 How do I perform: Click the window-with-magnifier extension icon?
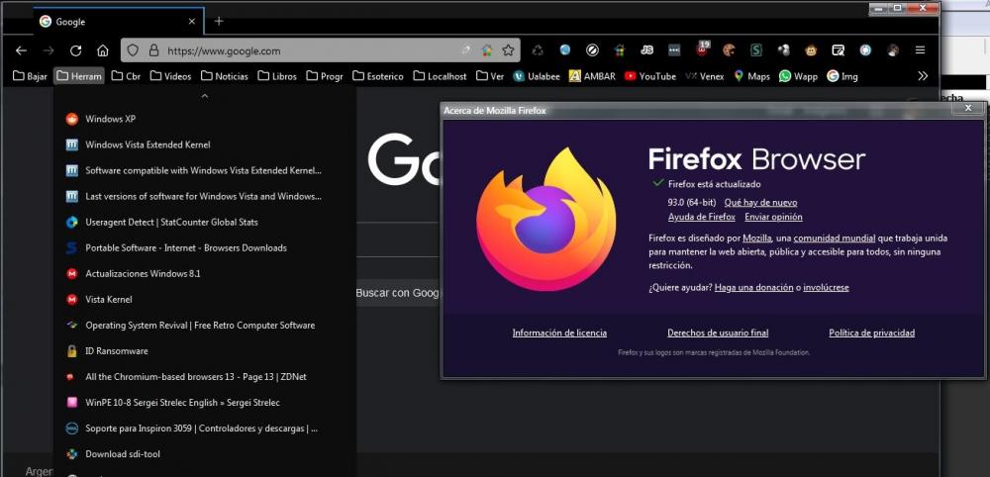pyautogui.click(x=838, y=50)
